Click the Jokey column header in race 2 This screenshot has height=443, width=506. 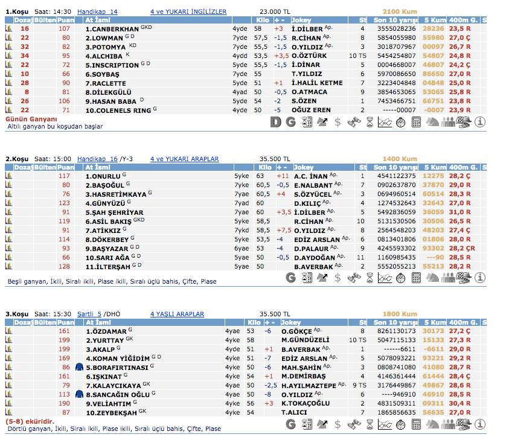(302, 167)
